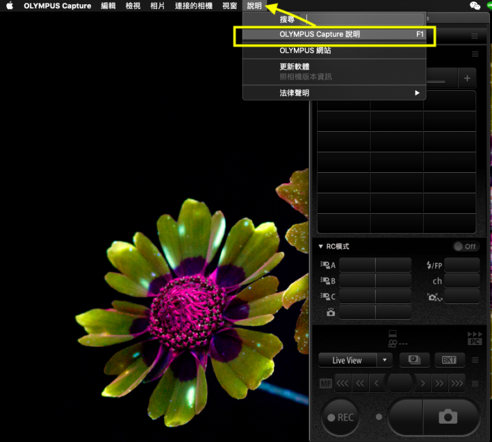Open group A flash mode field
Image resolution: width=492 pixels, height=442 pixels.
tap(357, 265)
